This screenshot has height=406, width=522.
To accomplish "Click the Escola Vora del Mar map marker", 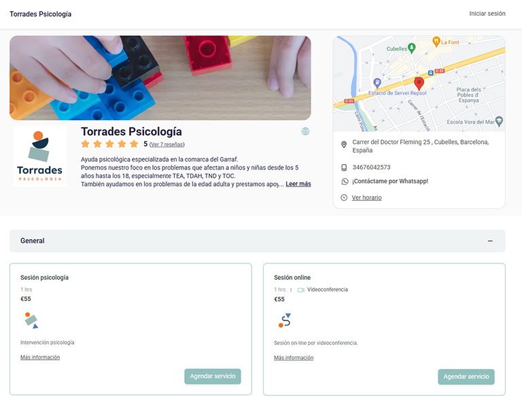I will click(499, 121).
